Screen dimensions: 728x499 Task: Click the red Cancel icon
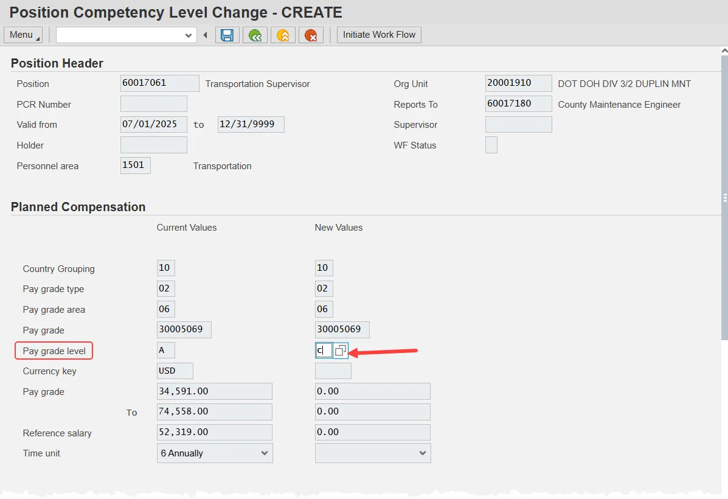point(311,35)
